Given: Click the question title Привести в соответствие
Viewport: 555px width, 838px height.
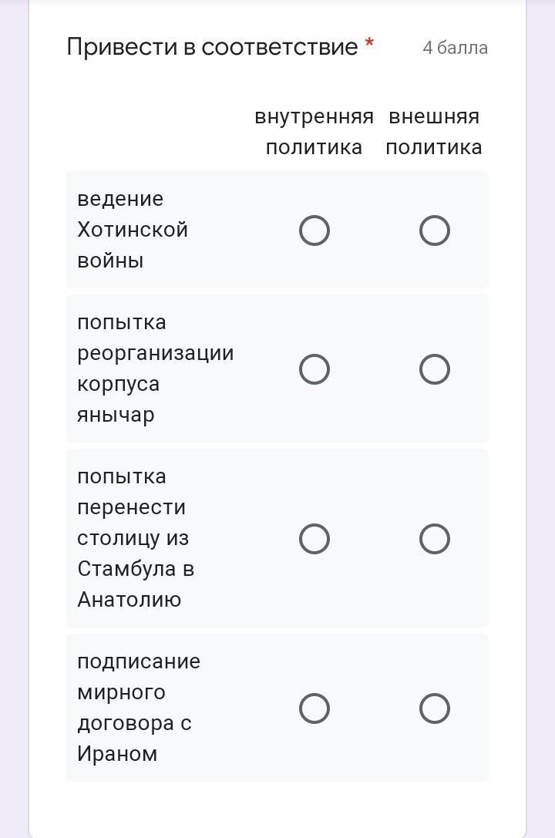Looking at the screenshot, I should click(x=212, y=47).
